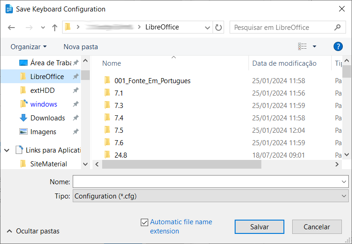
Task: Select the 001_Fonte_Em_Portugues folder
Action: coord(152,81)
